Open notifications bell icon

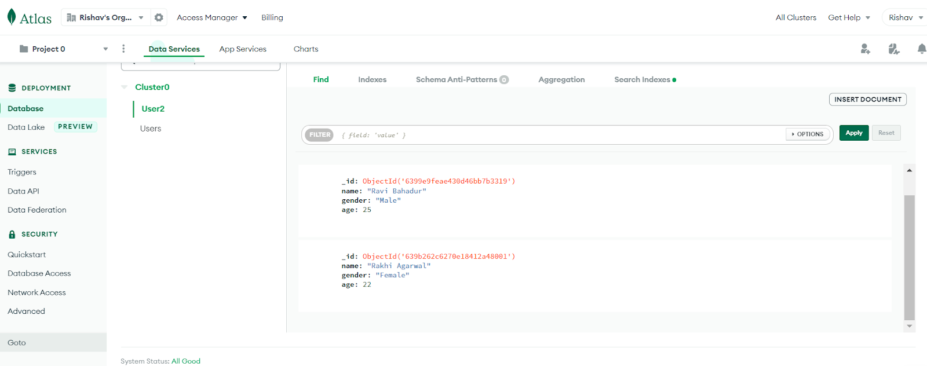[x=922, y=49]
